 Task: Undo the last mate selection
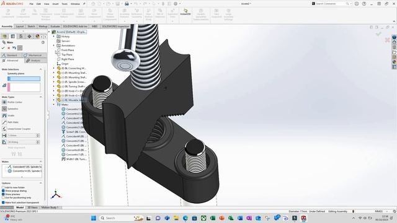(x=14, y=48)
